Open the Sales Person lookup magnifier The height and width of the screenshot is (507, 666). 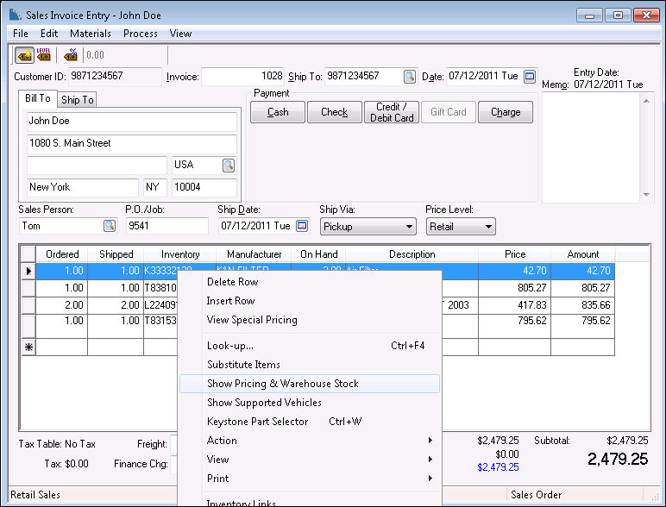point(110,226)
